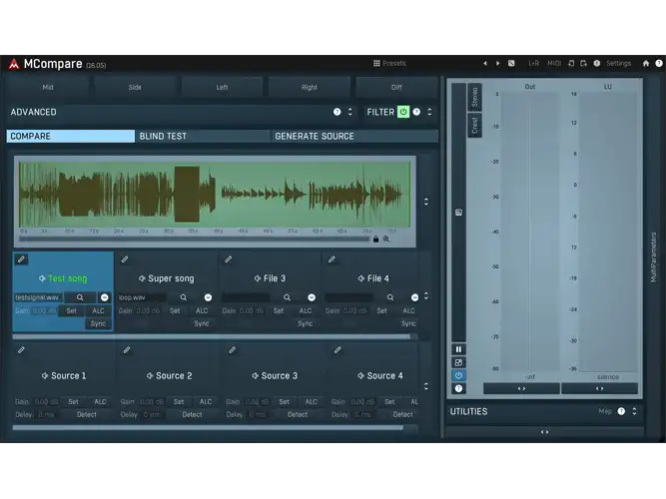Expand the file slots section arrows
Screen dimensions: 666x499
[x=426, y=296]
